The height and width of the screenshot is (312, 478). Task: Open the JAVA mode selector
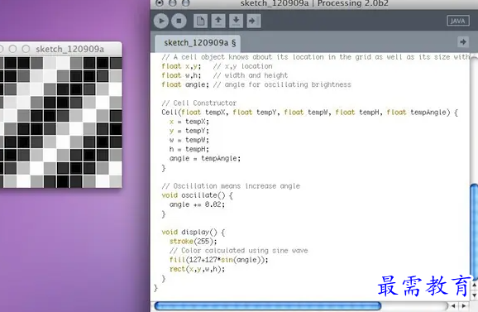pos(458,21)
